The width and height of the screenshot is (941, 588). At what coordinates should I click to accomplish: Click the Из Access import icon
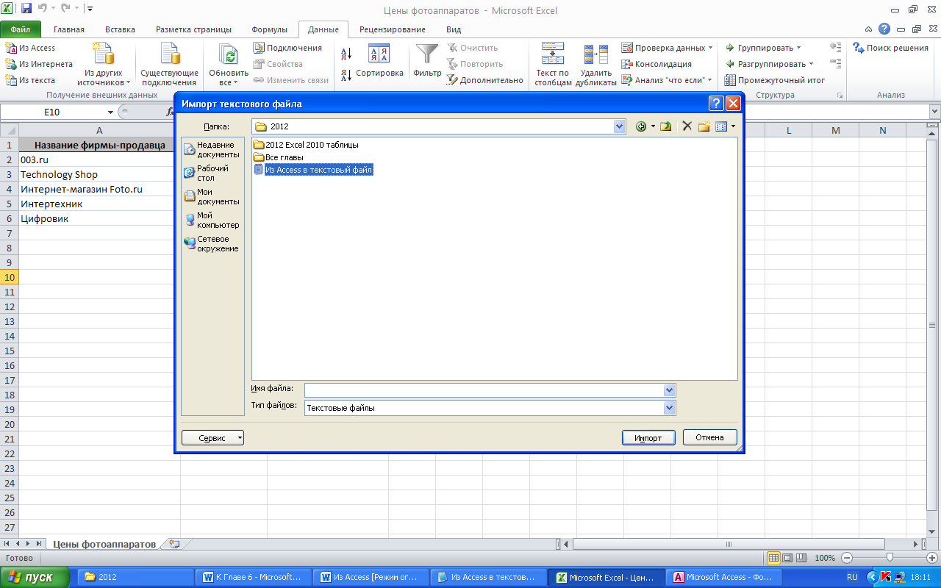click(x=11, y=48)
